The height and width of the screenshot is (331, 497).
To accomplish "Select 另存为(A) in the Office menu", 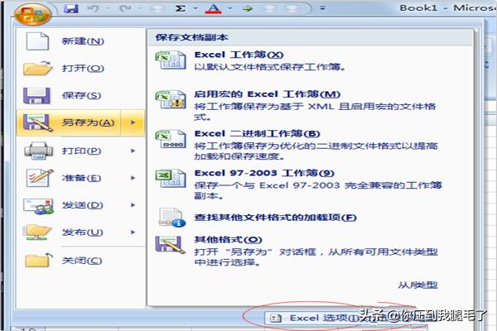I will point(69,122).
